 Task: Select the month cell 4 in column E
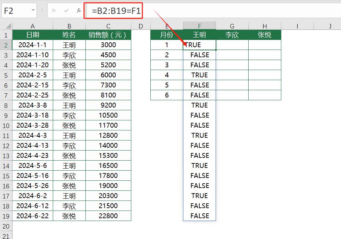167,75
